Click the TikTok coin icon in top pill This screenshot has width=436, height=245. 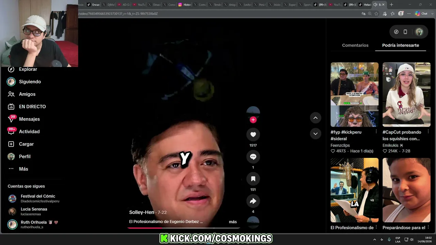coord(396,32)
